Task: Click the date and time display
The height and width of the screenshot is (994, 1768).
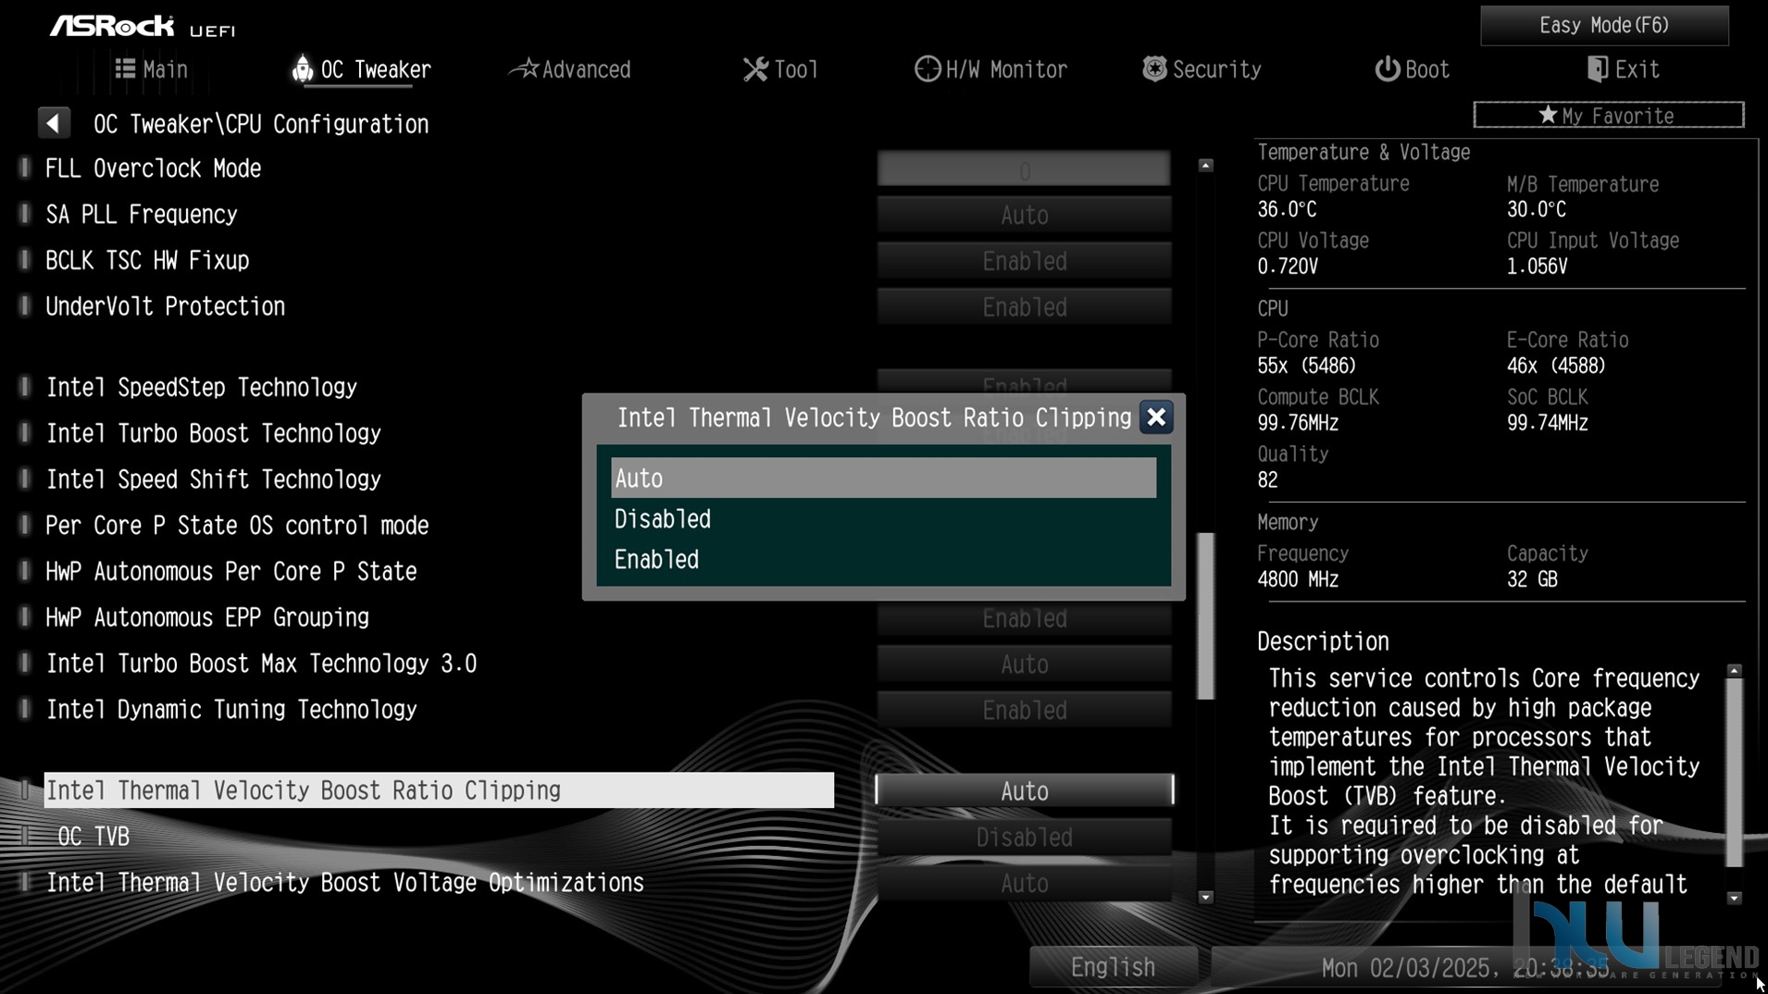Action: (1464, 968)
